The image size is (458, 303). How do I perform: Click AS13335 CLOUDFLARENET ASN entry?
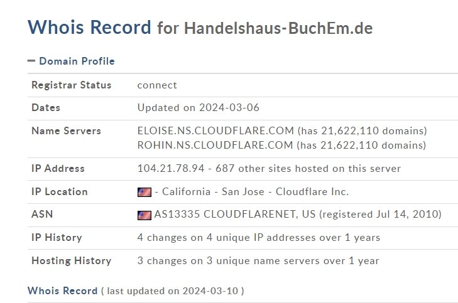[x=235, y=215]
